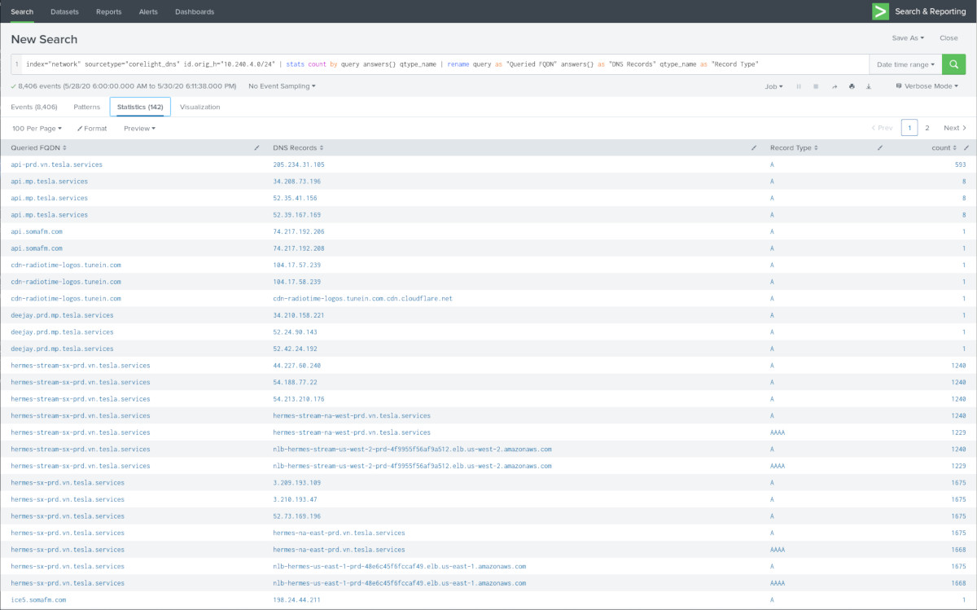Print the search results
Screen dimensions: 977x610
[x=852, y=86]
